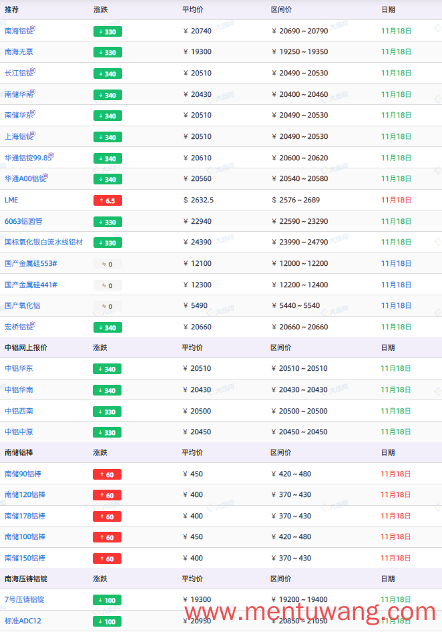Open the 华通A00铝锭 link
The width and height of the screenshot is (442, 632).
[x=24, y=179]
